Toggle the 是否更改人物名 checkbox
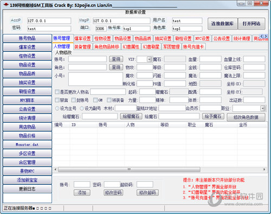271x214 pixels. pyautogui.click(x=57, y=92)
